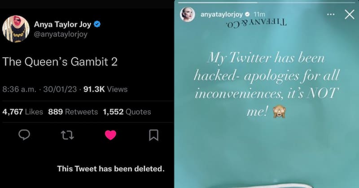
Task: Bookmark the Queen's Gambit 2 tweet
Action: pyautogui.click(x=153, y=135)
